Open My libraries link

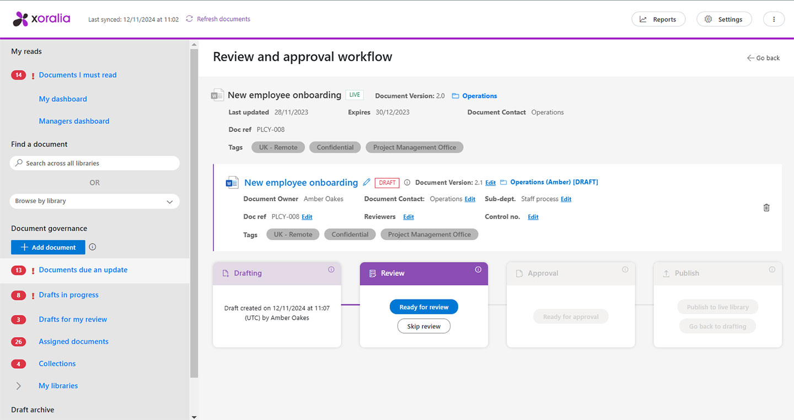[x=58, y=386]
